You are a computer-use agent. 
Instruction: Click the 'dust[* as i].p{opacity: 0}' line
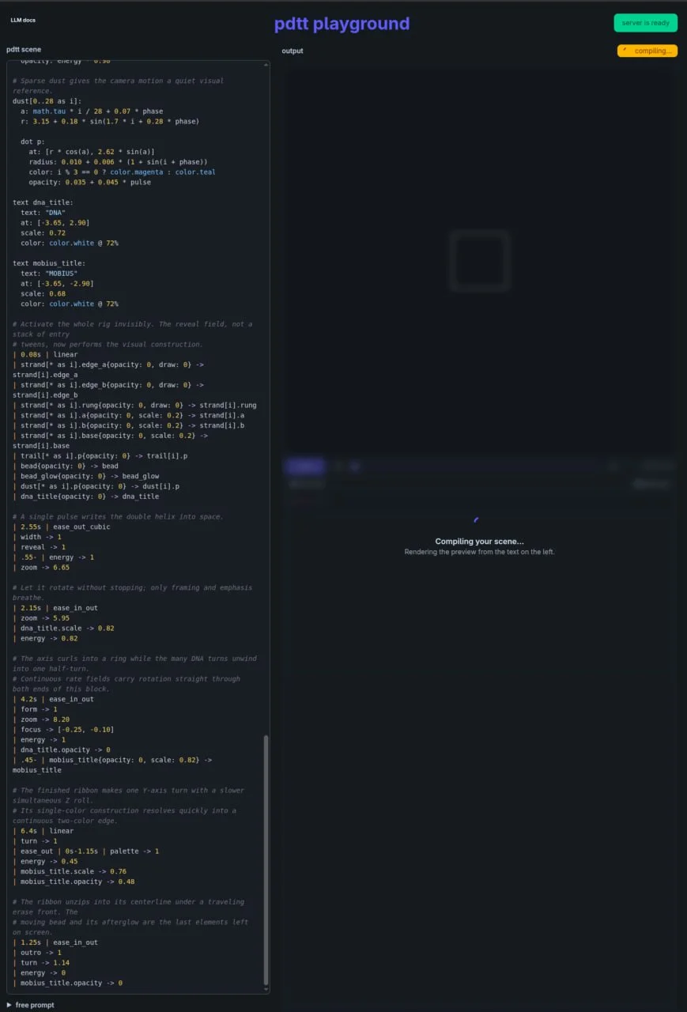(95, 487)
